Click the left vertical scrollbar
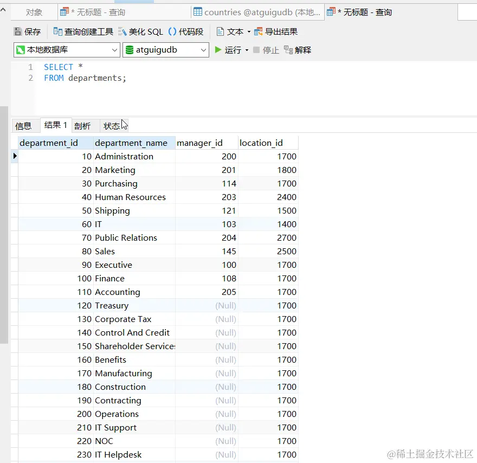Screen dimensions: 477x463 pyautogui.click(x=4, y=224)
